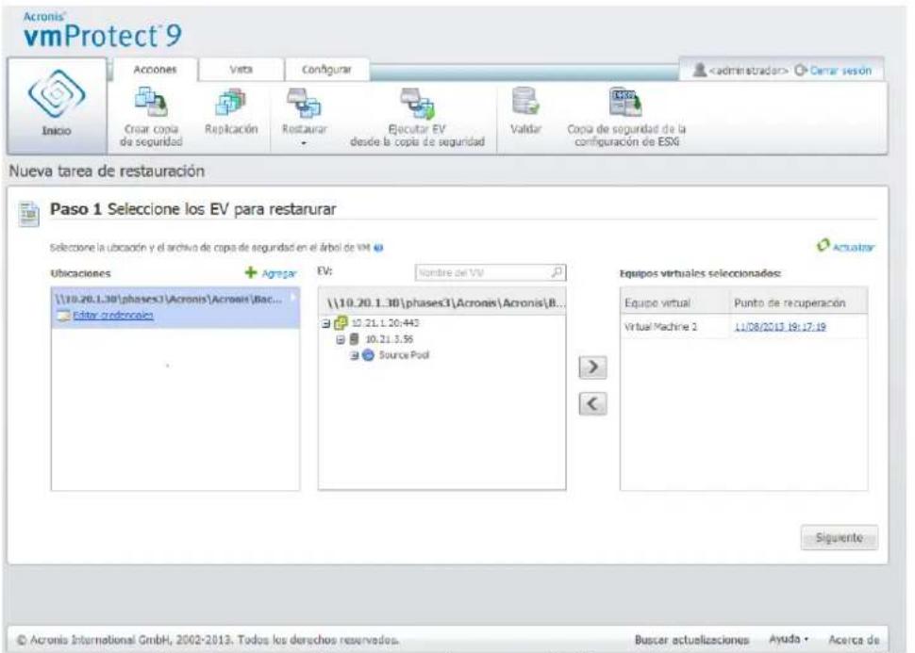Image resolution: width=915 pixels, height=653 pixels.
Task: Switch to the Configurar tab
Action: pyautogui.click(x=326, y=70)
